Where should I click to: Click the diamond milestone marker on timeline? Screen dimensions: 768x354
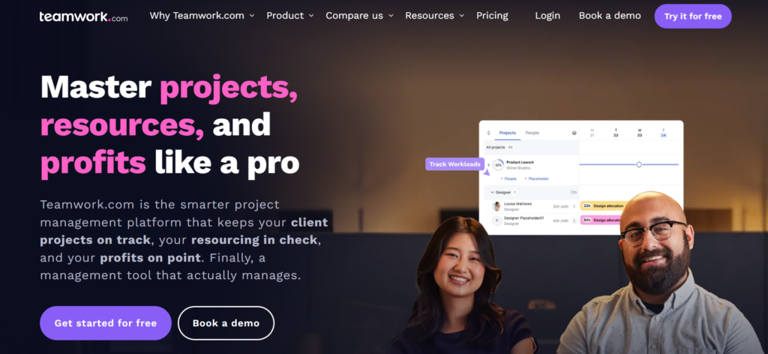[x=639, y=164]
